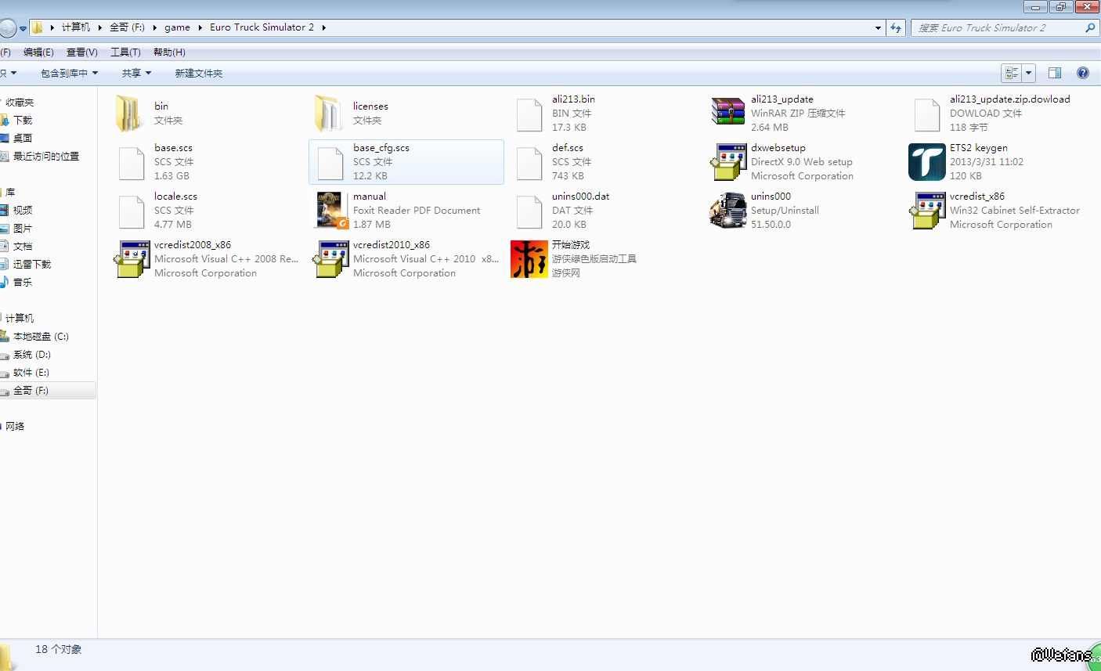The width and height of the screenshot is (1101, 671).
Task: Open 最近访问的位置 in the sidebar
Action: pos(46,156)
